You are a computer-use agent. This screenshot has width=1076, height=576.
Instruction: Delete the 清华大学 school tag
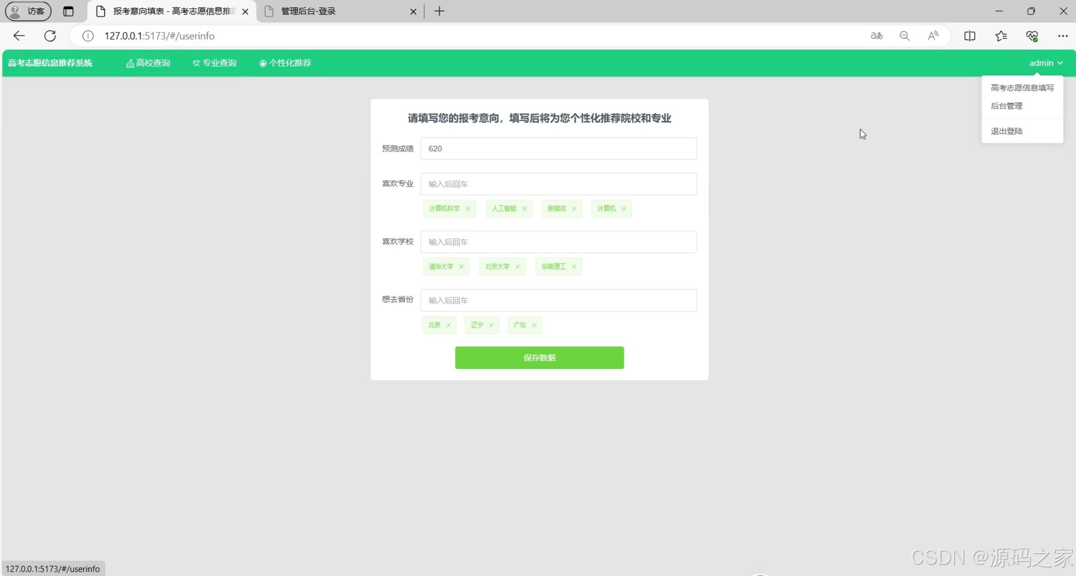tap(461, 267)
